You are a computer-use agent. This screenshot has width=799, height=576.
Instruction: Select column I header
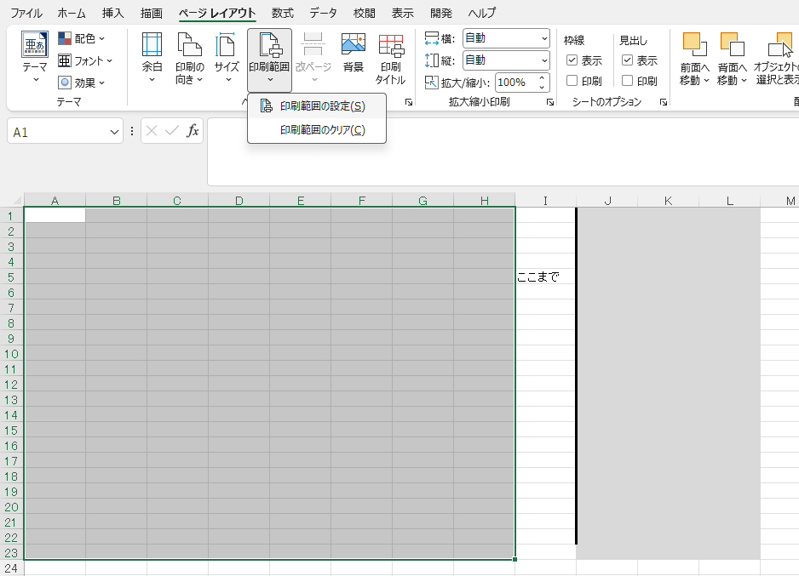pyautogui.click(x=545, y=201)
